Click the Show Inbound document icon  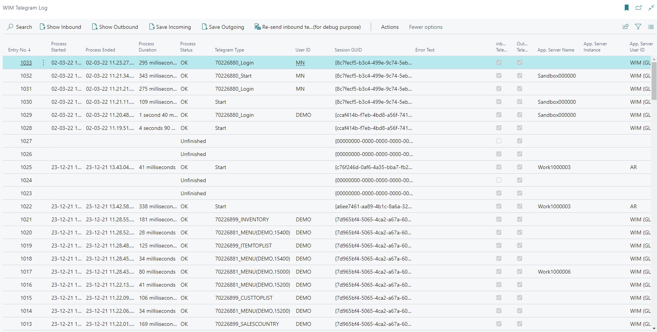[x=42, y=27]
